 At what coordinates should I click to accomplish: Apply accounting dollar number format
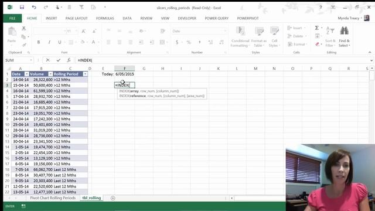click(x=177, y=42)
